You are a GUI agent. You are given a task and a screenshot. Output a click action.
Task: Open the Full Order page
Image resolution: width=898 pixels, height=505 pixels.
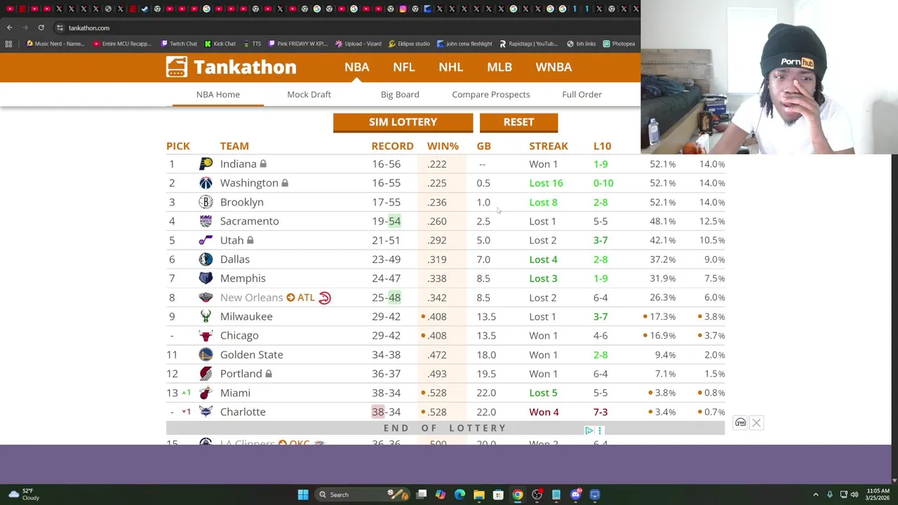(582, 94)
